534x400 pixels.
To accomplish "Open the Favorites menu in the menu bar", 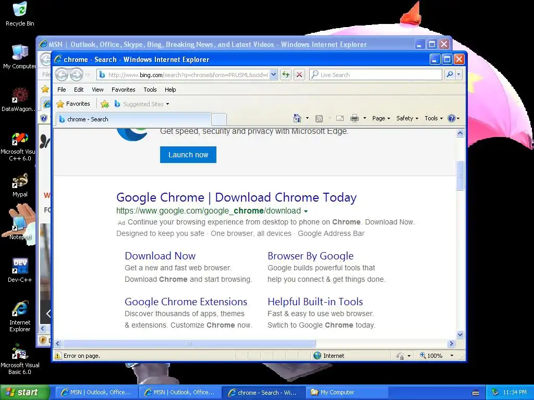I will pyautogui.click(x=123, y=90).
